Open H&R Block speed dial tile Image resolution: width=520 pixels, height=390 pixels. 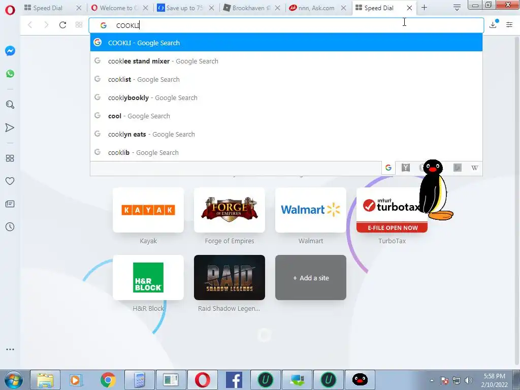click(x=148, y=278)
